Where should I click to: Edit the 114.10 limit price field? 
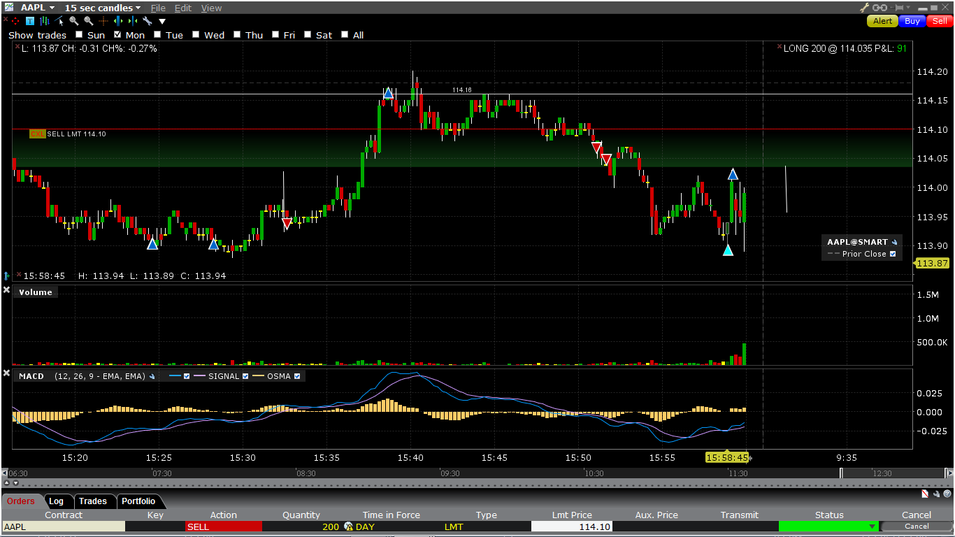pos(572,527)
